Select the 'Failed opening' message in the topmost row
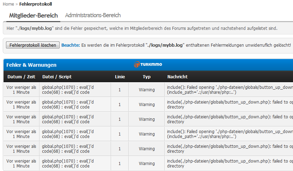 click(x=230, y=90)
